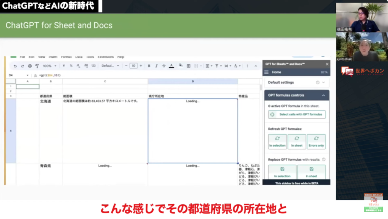Expand the Default settings section
This screenshot has width=388, height=219.
[324, 82]
